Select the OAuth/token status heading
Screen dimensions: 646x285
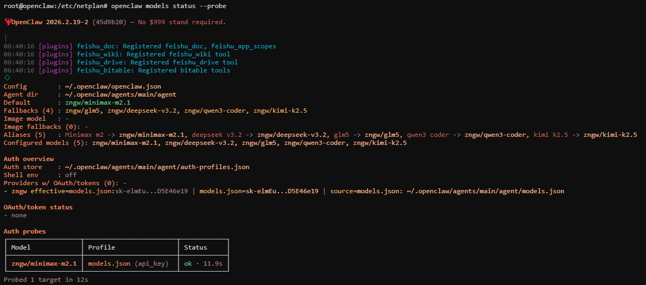point(38,207)
